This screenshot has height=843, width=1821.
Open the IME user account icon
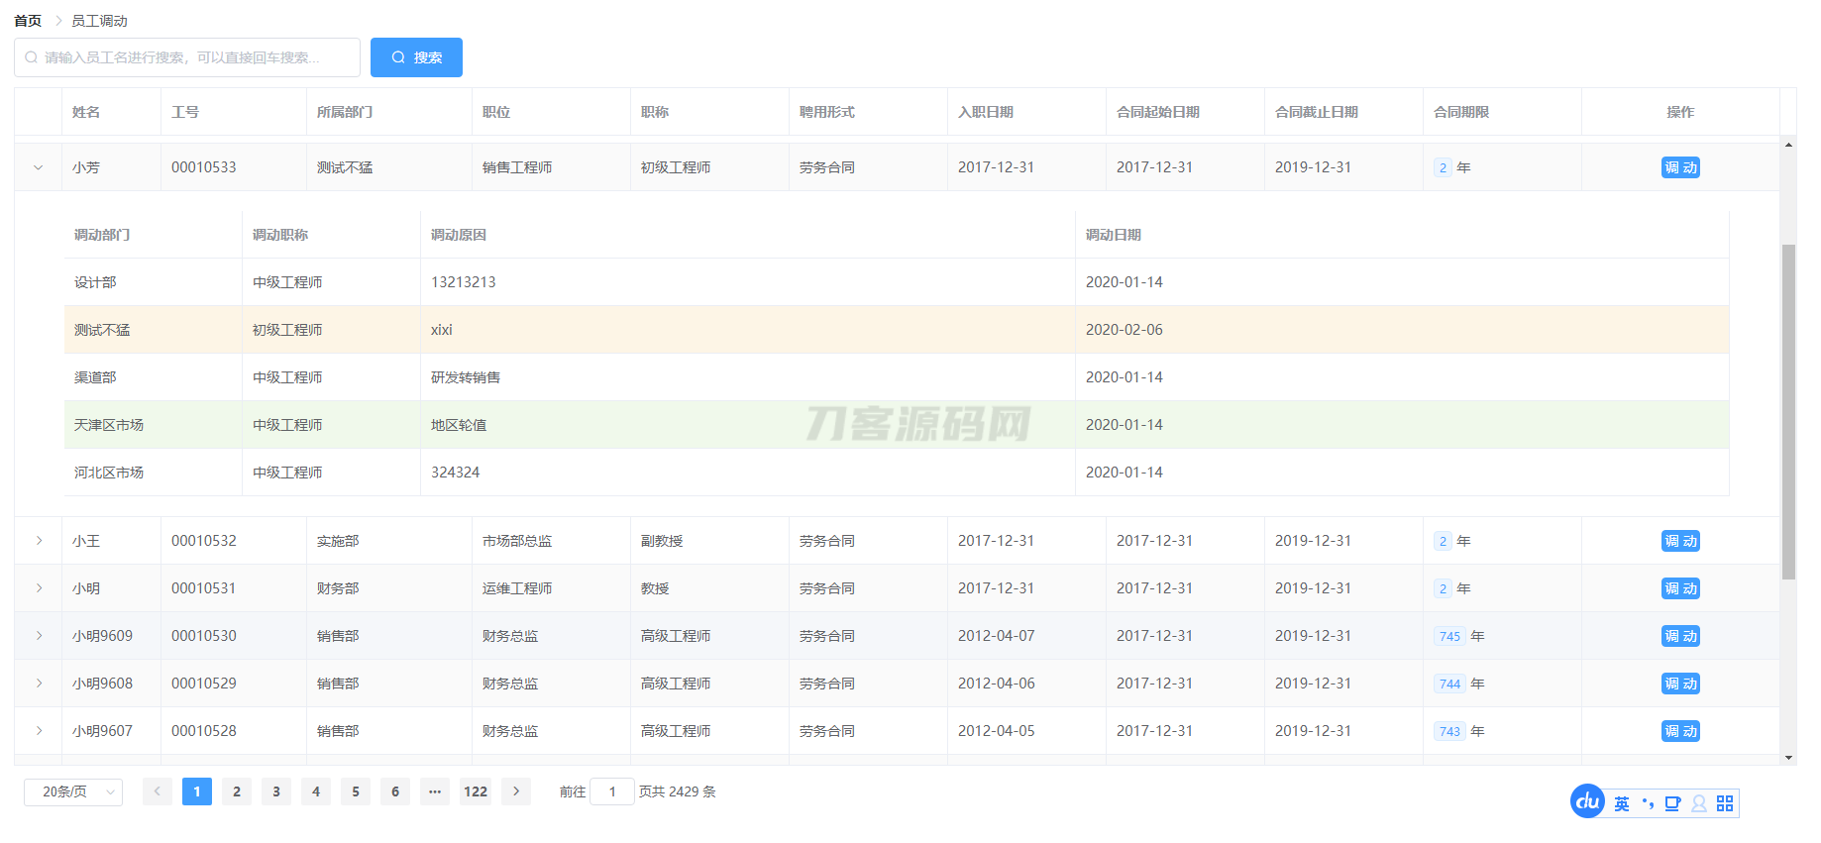pos(1699,803)
